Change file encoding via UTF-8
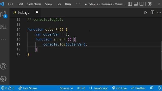 pyautogui.click(x=81, y=88)
